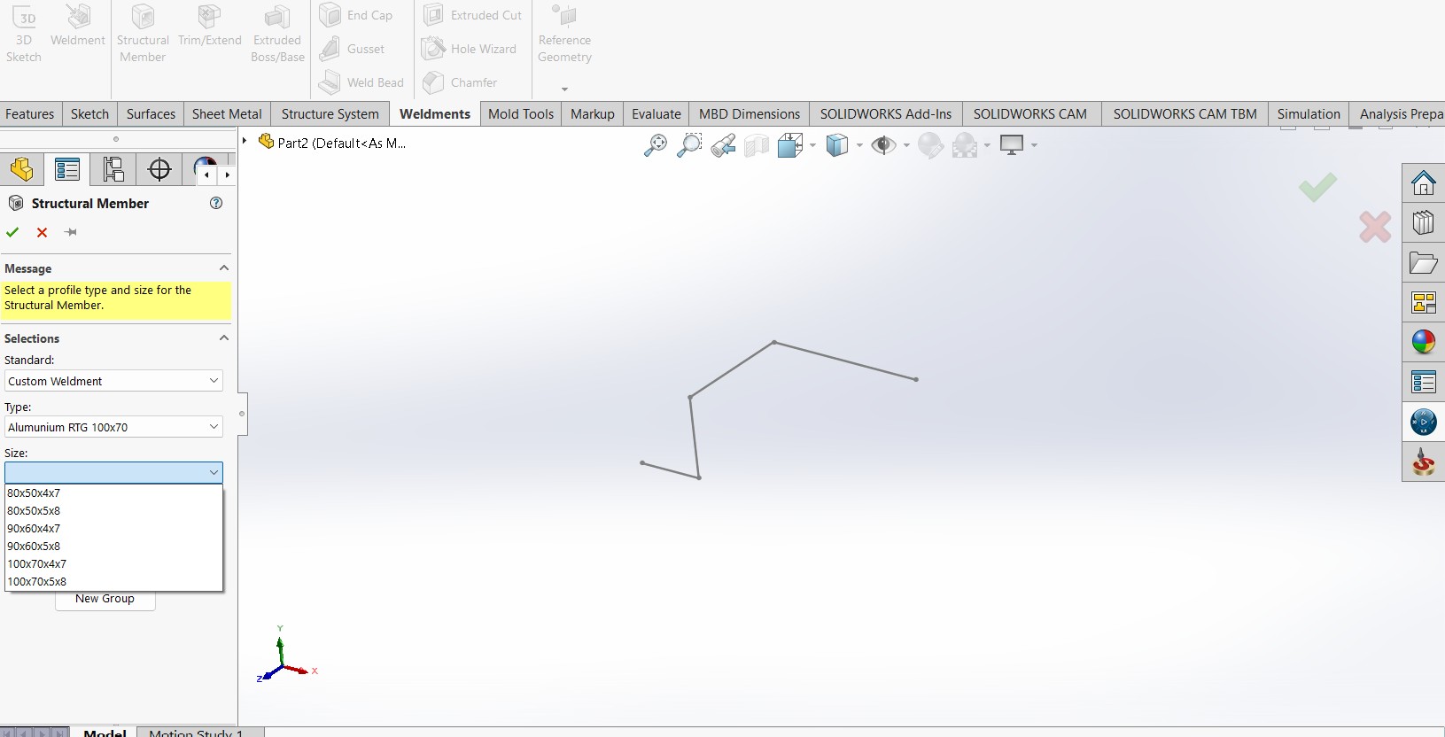Click the Zoom to Fit magnifier icon
The width and height of the screenshot is (1445, 737).
coord(655,145)
